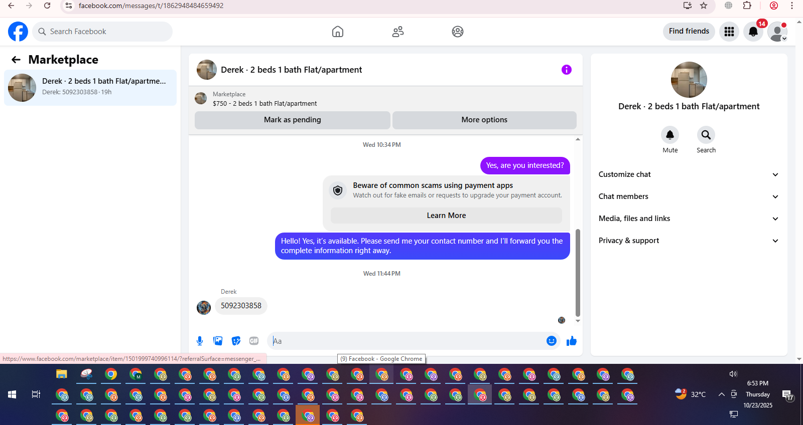Expand the Chat members section
The image size is (803, 425).
689,196
